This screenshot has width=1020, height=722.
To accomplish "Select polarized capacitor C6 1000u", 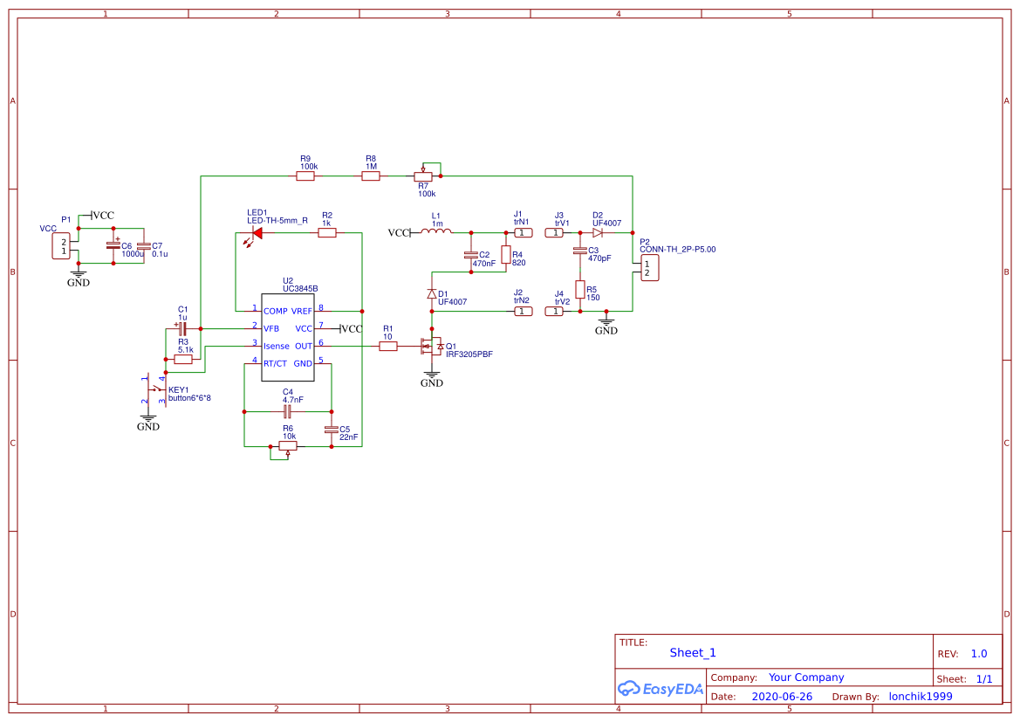I will coord(115,247).
